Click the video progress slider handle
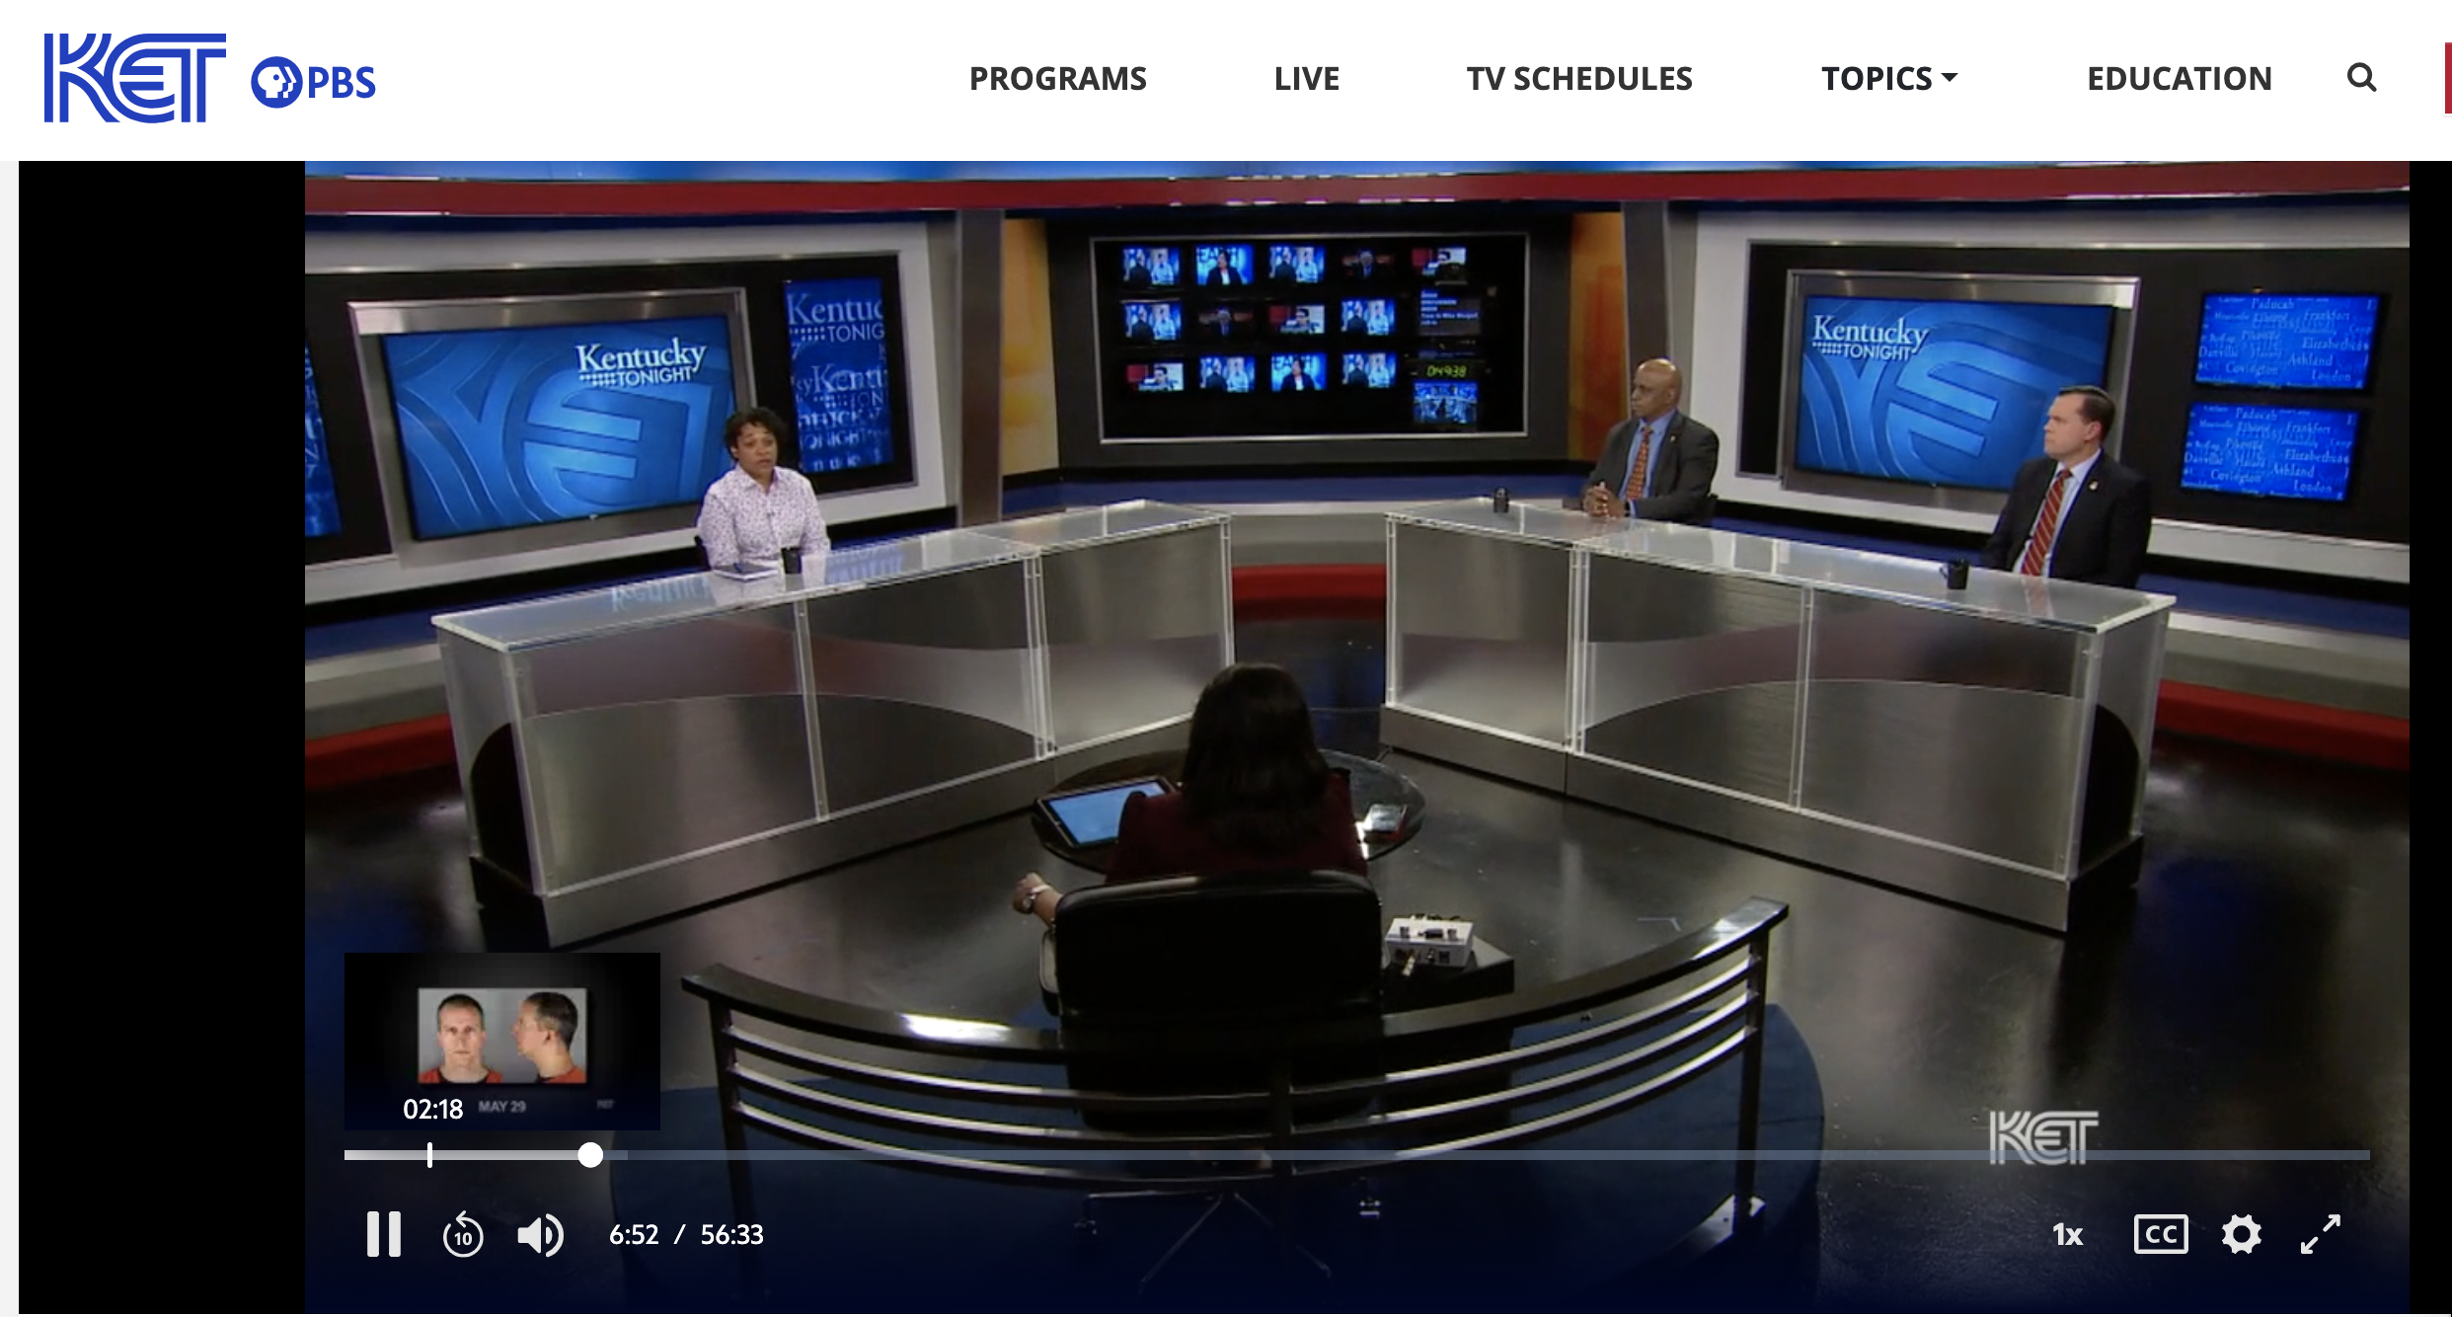Image resolution: width=2452 pixels, height=1317 pixels. [590, 1155]
